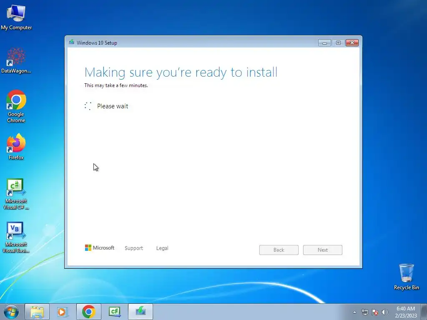Open Windows Explorer from the taskbar

[37, 312]
